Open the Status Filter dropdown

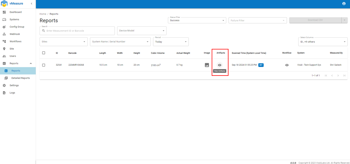click(197, 20)
